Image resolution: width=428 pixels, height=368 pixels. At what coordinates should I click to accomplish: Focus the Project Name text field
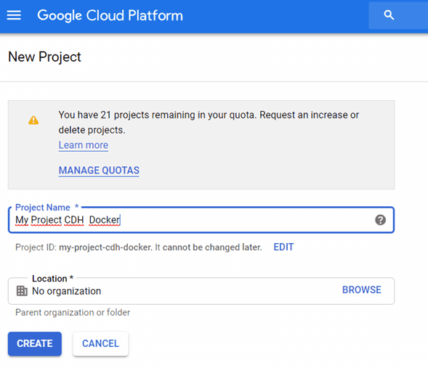[201, 220]
